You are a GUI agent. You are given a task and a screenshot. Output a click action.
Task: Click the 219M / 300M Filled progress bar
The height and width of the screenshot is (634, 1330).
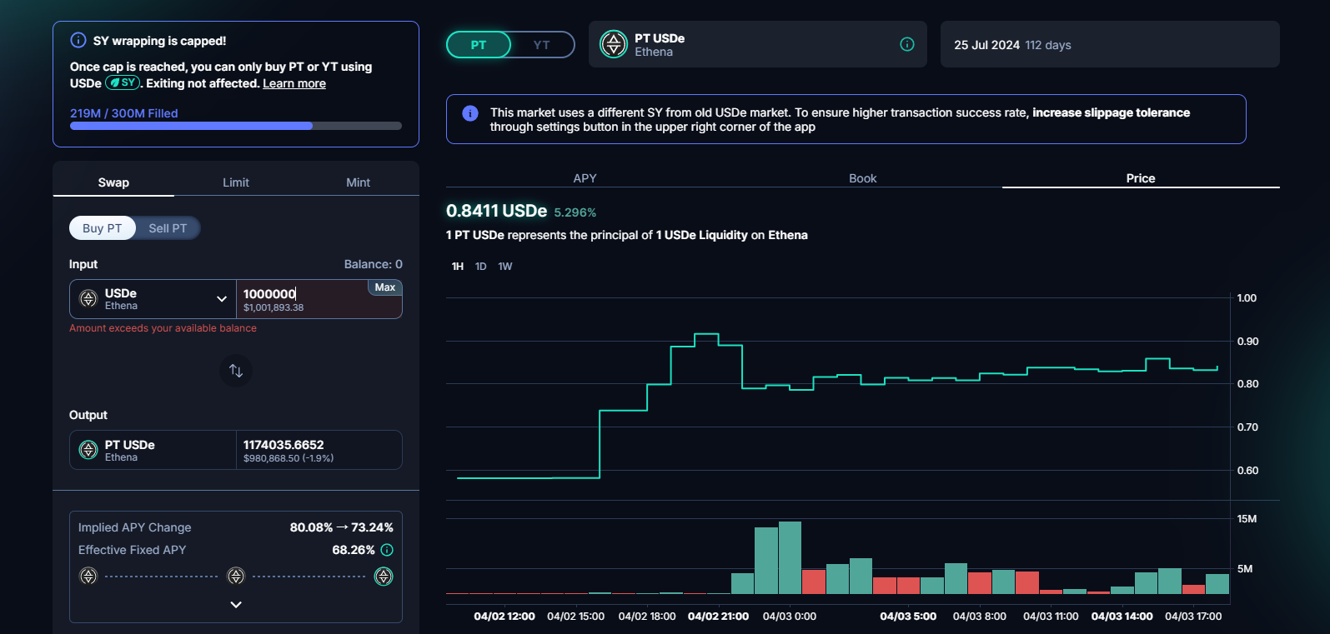(x=236, y=126)
